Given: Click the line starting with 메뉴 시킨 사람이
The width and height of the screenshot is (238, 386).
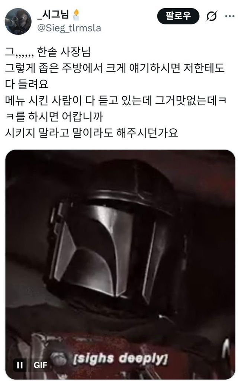Looking at the screenshot, I should [x=116, y=100].
